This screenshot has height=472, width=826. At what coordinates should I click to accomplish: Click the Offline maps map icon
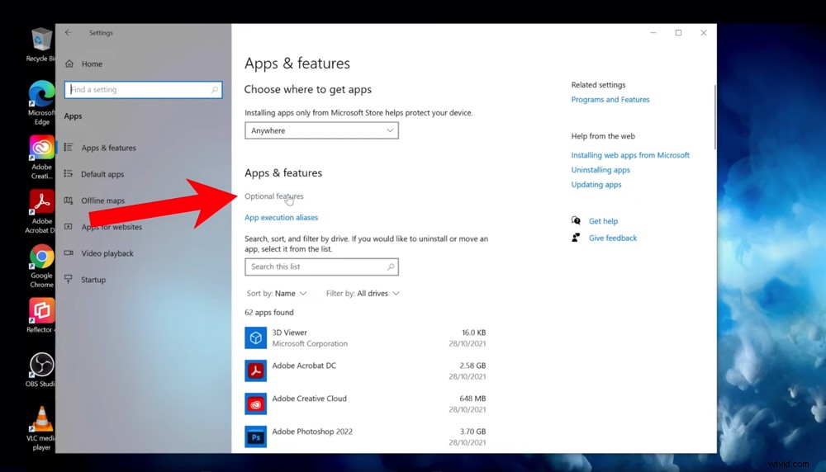pos(69,201)
